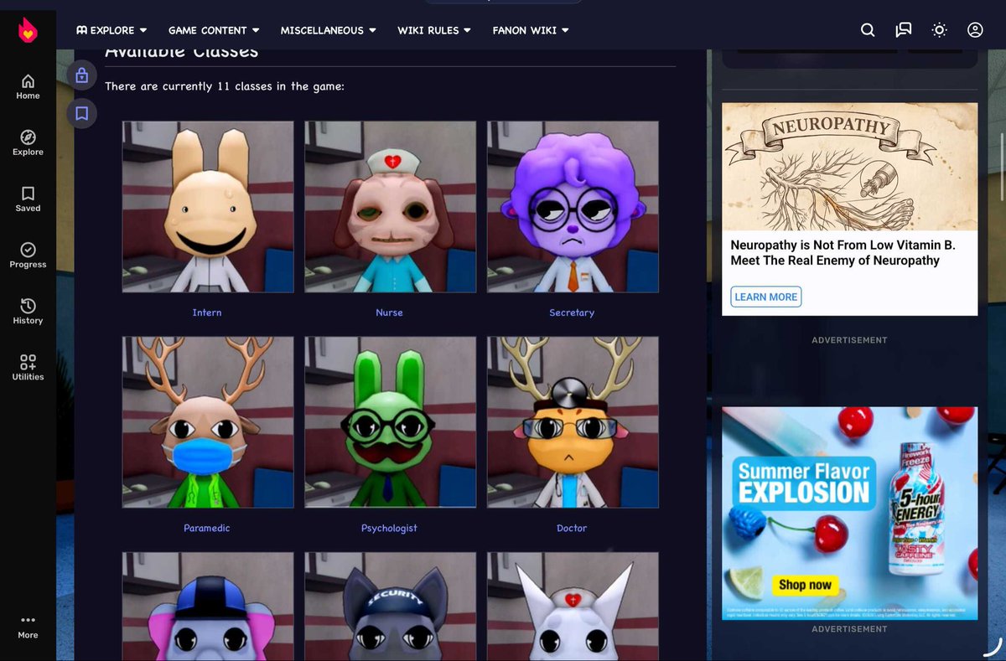Click the Psychologist green bunny thumbnail
Image resolution: width=1006 pixels, height=661 pixels.
[391, 422]
